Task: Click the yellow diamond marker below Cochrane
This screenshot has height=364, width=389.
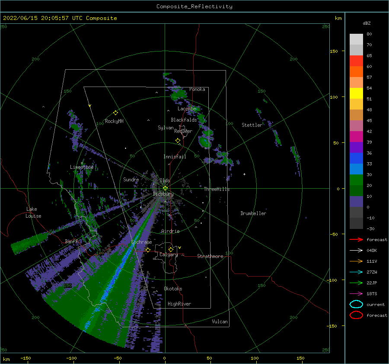Action: [148, 250]
